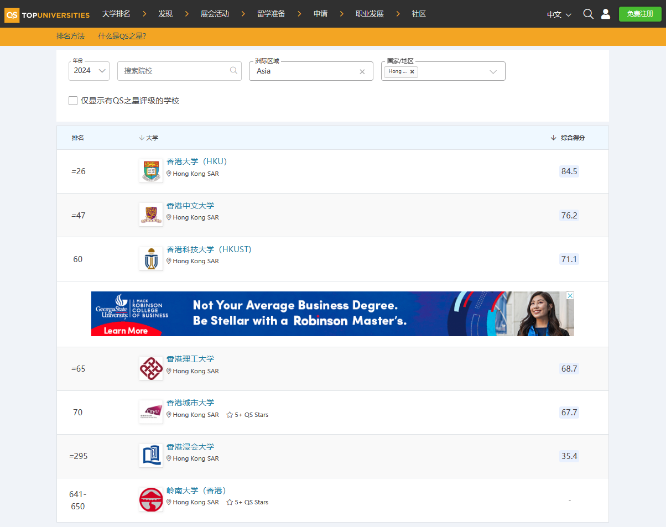Click the location pin for 香港理工大学
666x527 pixels.
point(169,371)
